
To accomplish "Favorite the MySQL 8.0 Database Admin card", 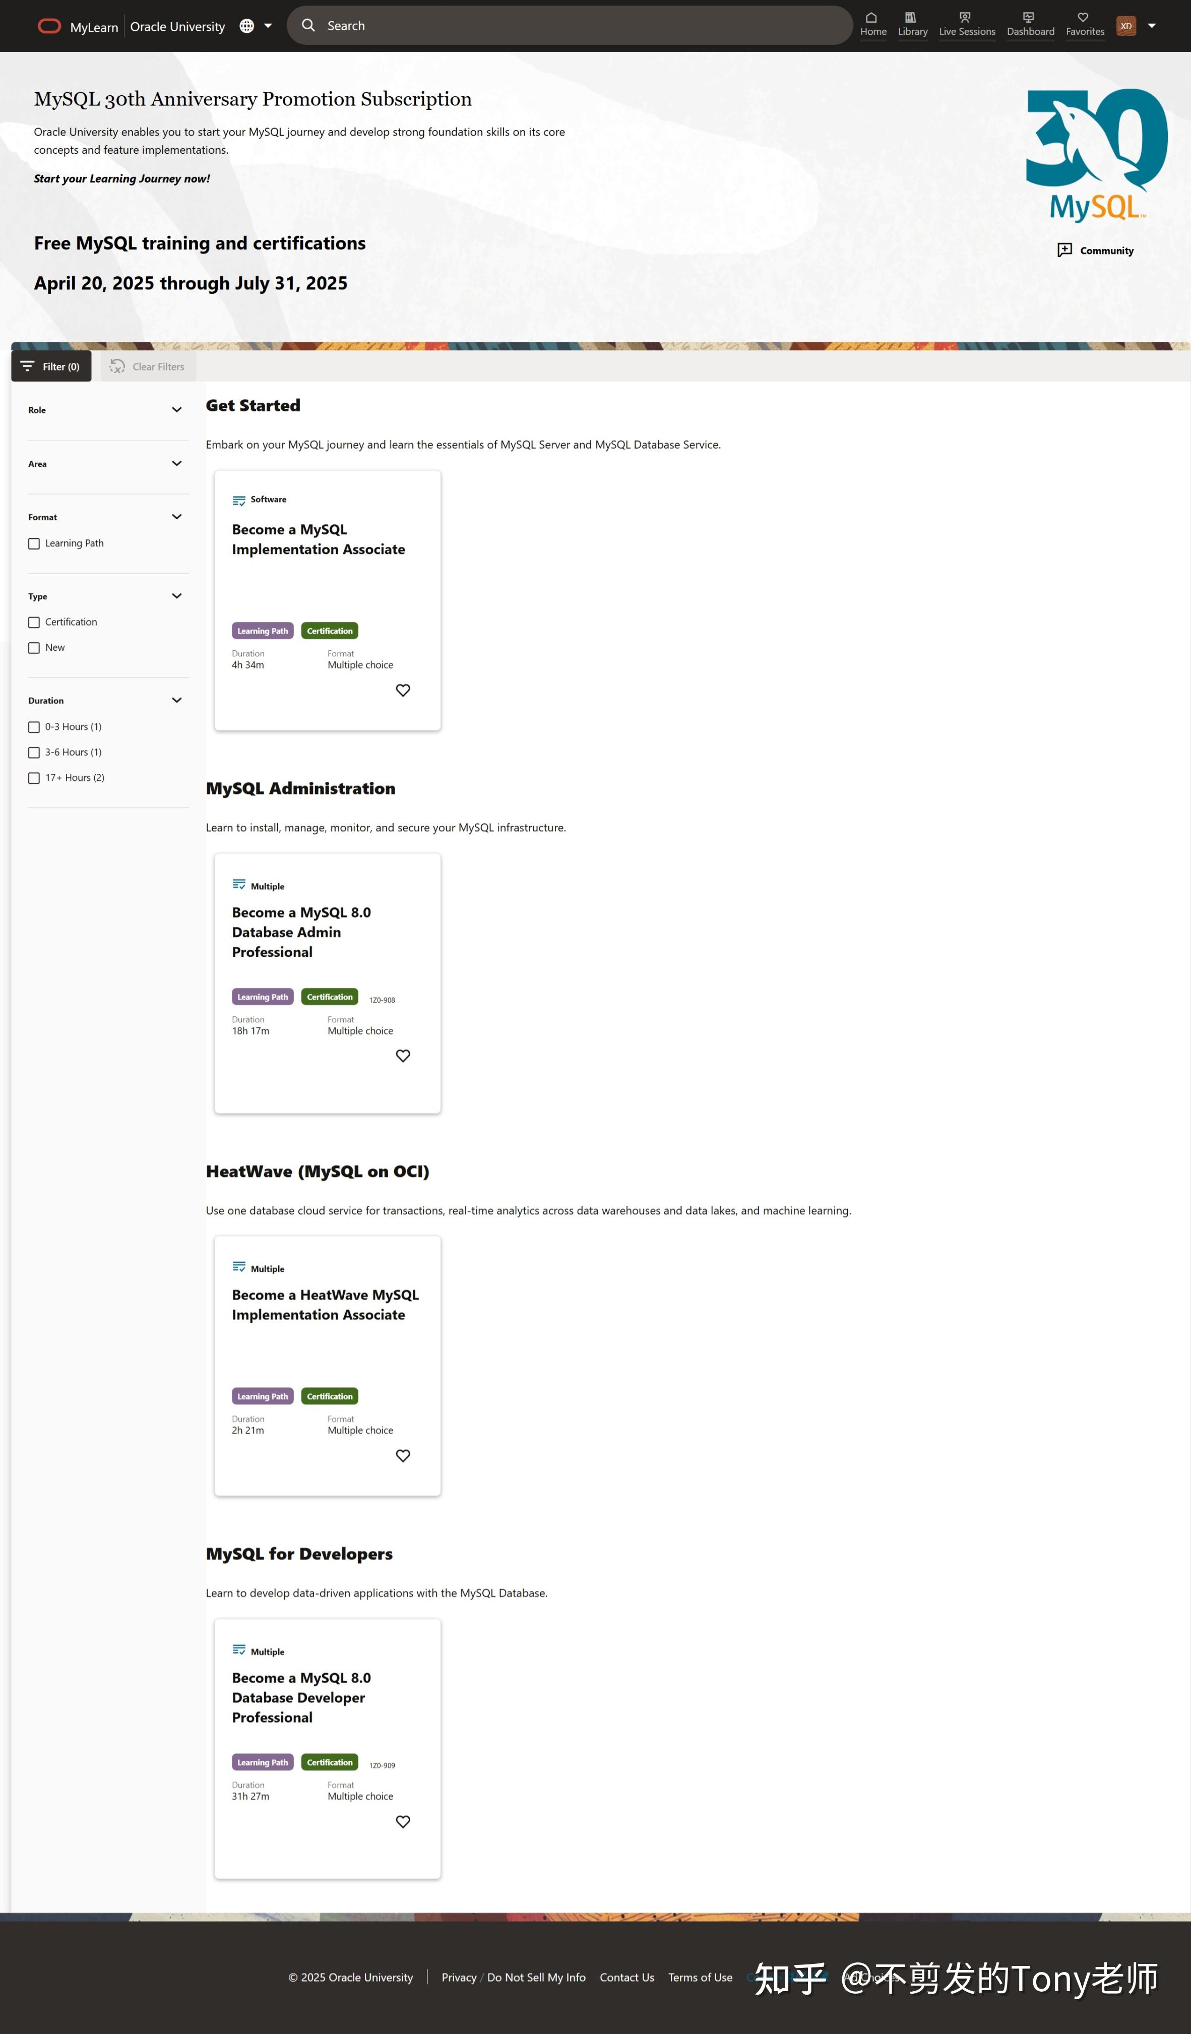I will pos(403,1056).
